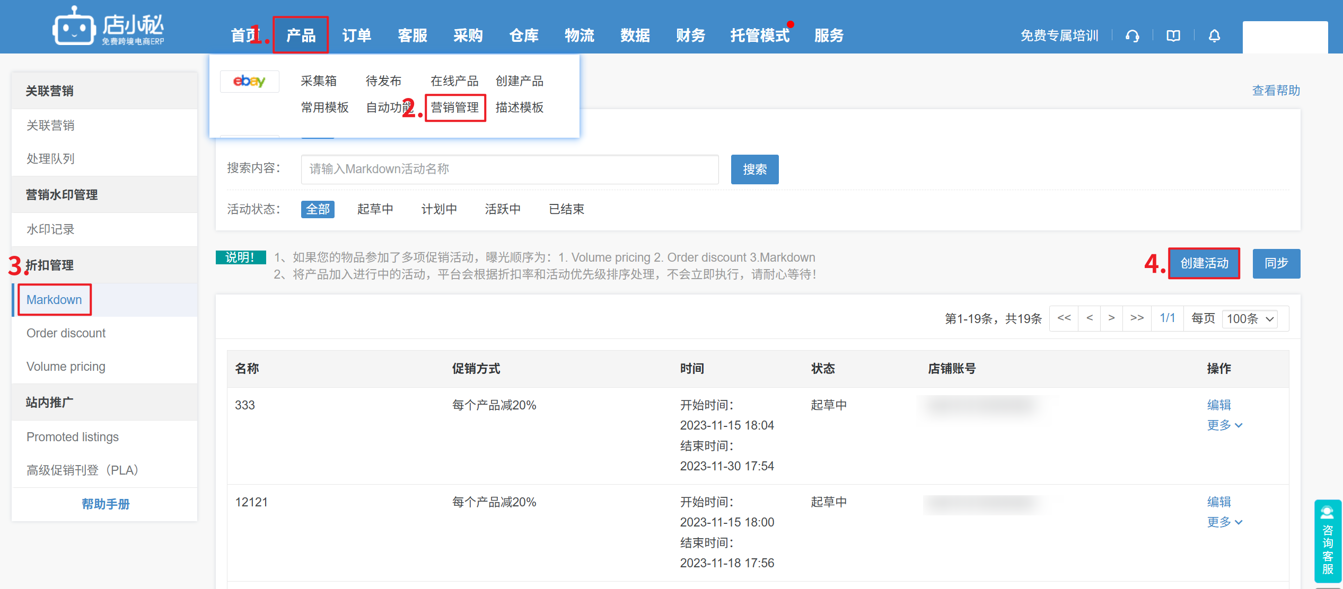
Task: Open the book help manual icon
Action: (1173, 36)
